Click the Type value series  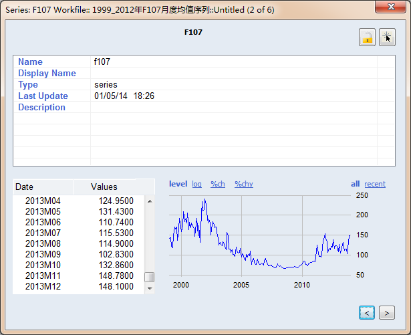106,84
